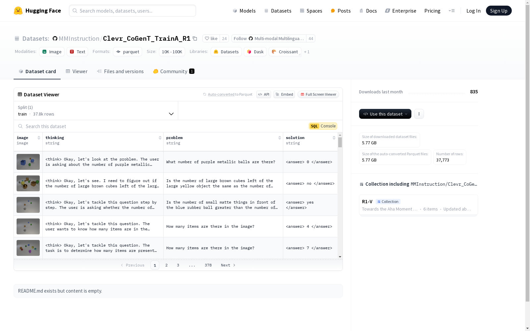Click the table scrollbar down arrow
530x331 pixels.
click(x=340, y=257)
